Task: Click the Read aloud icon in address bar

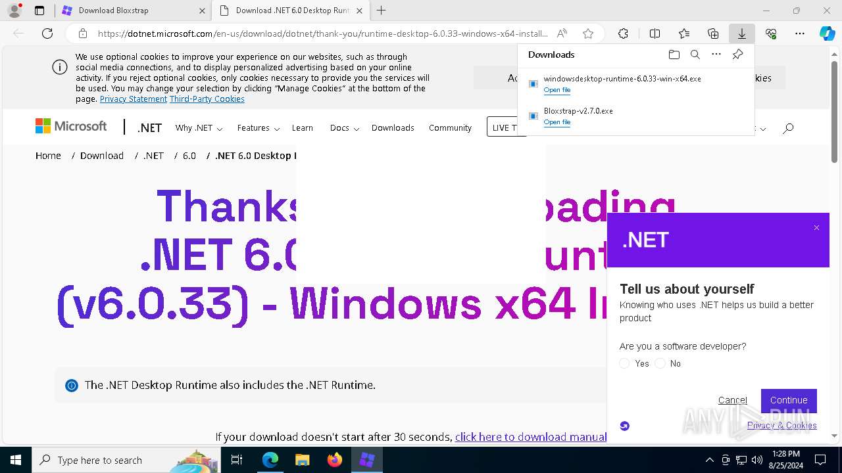Action: (x=562, y=34)
